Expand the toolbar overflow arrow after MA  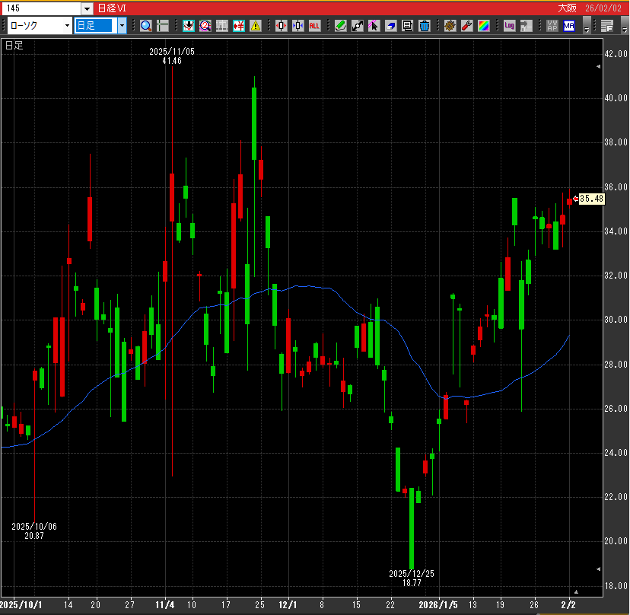587,26
